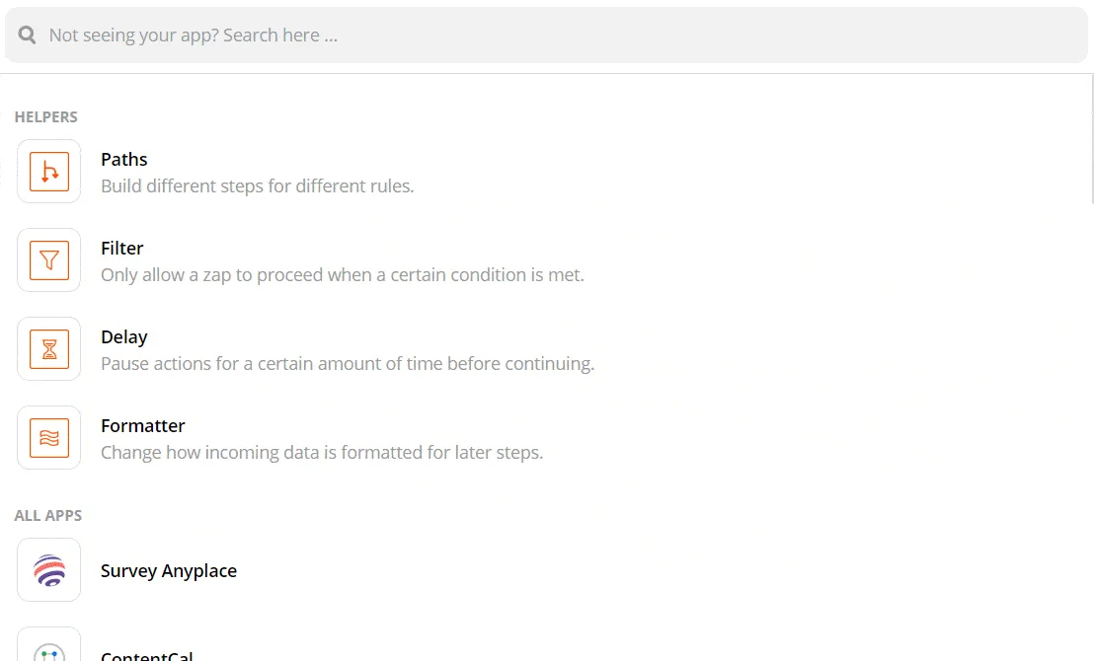Viewport: 1094px width, 661px height.
Task: Click the Formatter waves icon
Action: point(48,438)
